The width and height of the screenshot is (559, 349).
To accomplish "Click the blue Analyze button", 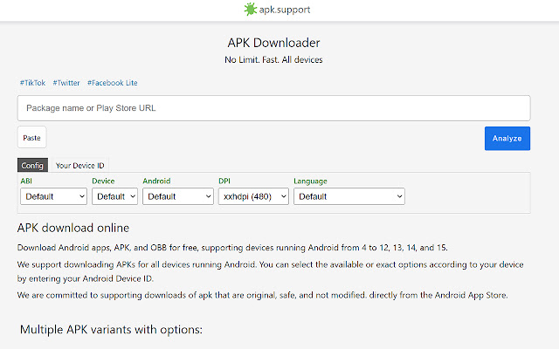I will tap(507, 138).
